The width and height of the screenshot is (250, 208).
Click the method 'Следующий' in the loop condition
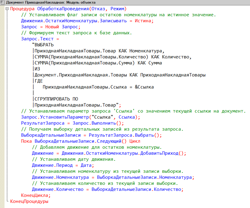109,141
